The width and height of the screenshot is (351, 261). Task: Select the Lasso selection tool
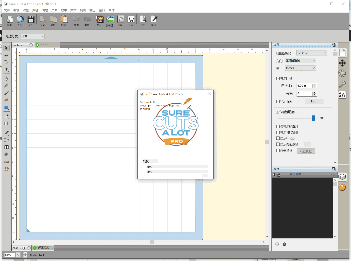pyautogui.click(x=7, y=55)
